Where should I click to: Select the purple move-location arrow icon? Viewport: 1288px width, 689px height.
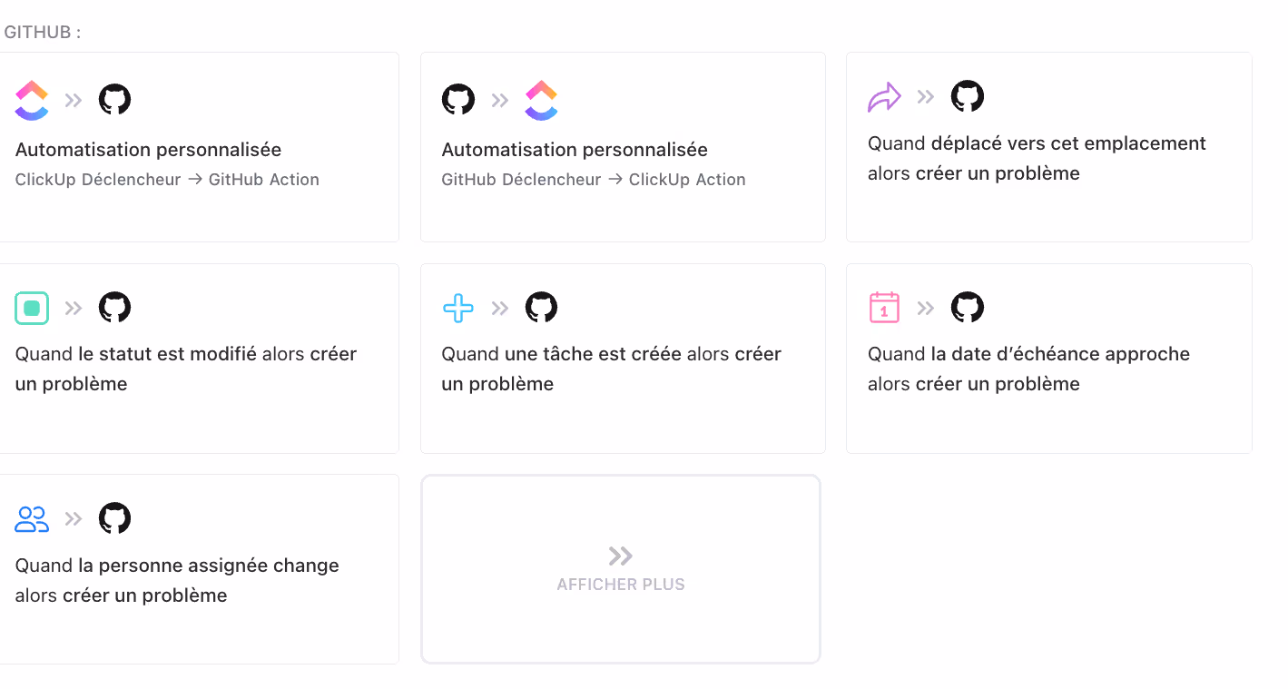point(884,96)
